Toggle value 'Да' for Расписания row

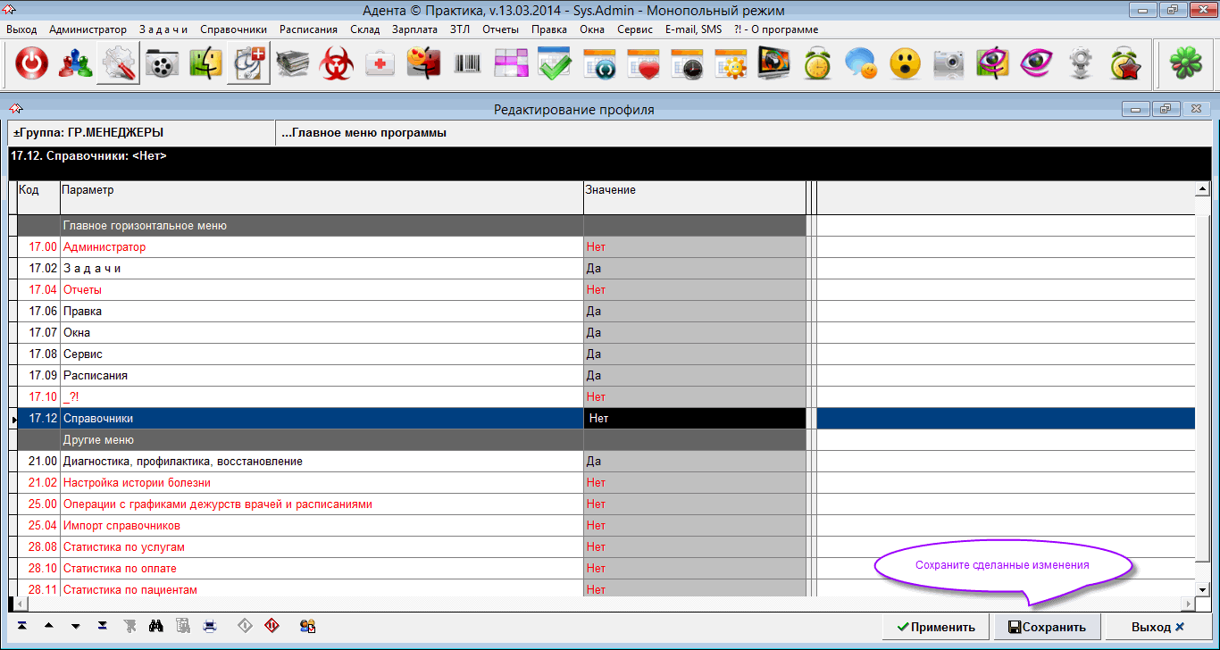[x=695, y=376]
